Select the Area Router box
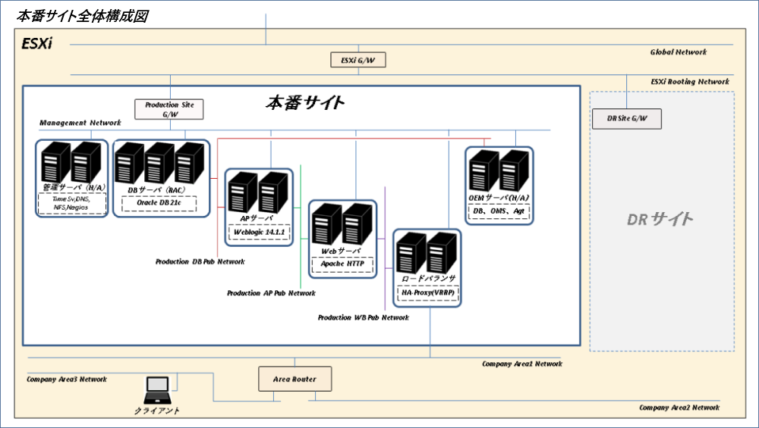Image resolution: width=759 pixels, height=428 pixels. [x=294, y=380]
